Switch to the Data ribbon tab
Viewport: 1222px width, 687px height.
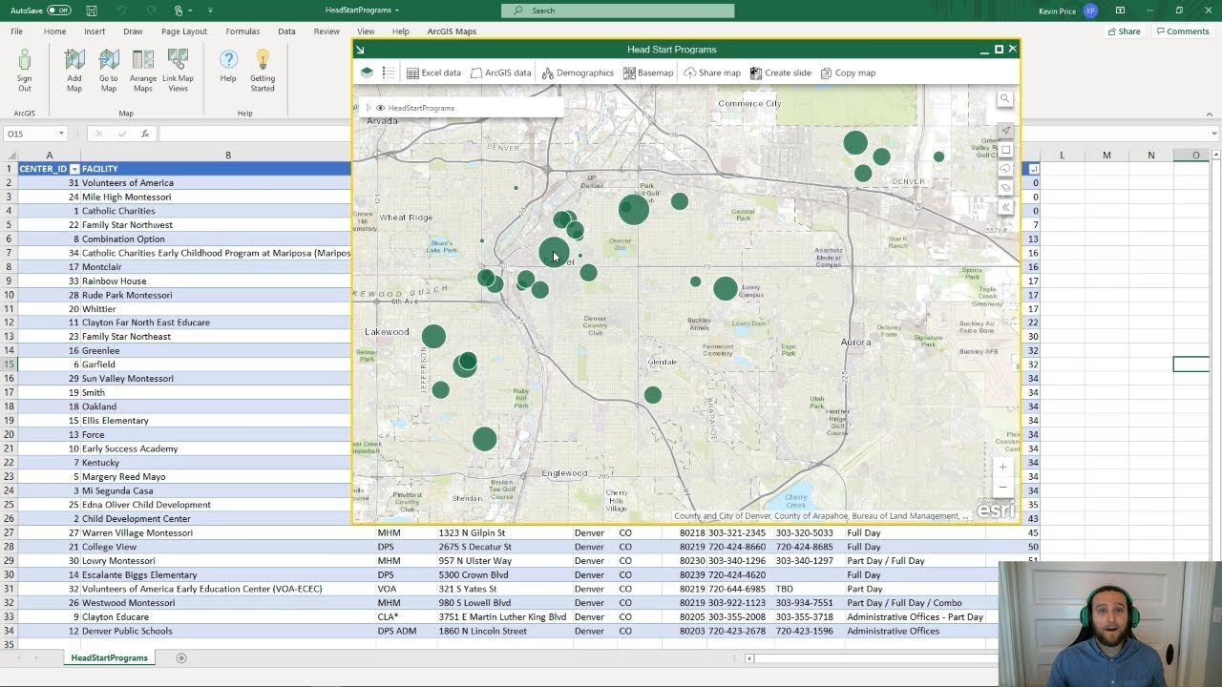coord(286,31)
